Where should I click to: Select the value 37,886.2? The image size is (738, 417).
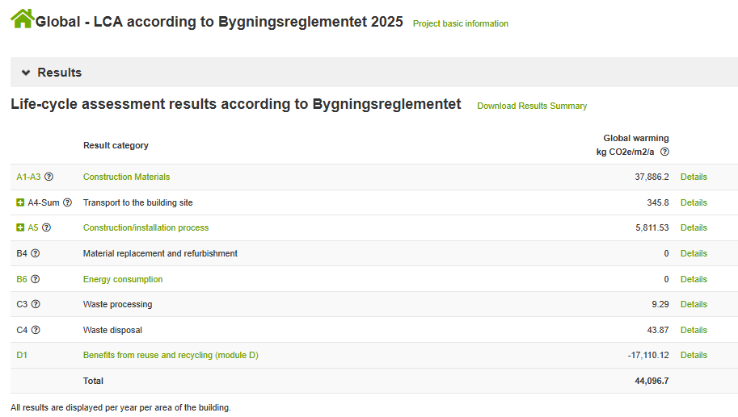(652, 177)
